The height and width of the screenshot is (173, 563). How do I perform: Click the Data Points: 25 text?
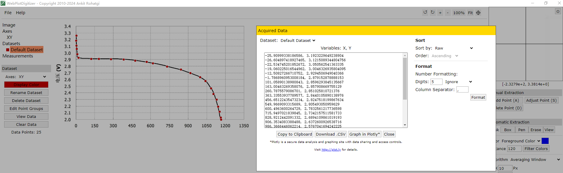coord(26,132)
